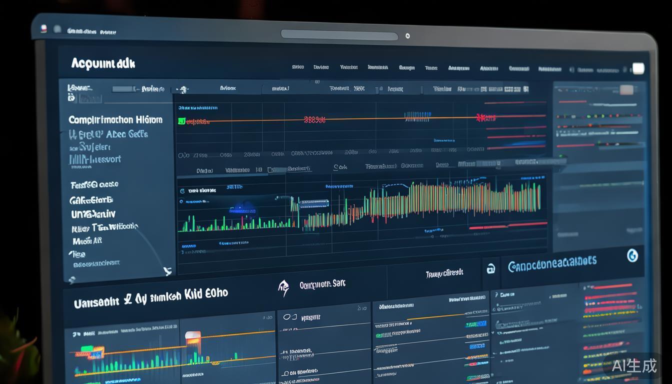This screenshot has height=384, width=672.
Task: Select the first tab above the upper chart
Action: coord(227,88)
